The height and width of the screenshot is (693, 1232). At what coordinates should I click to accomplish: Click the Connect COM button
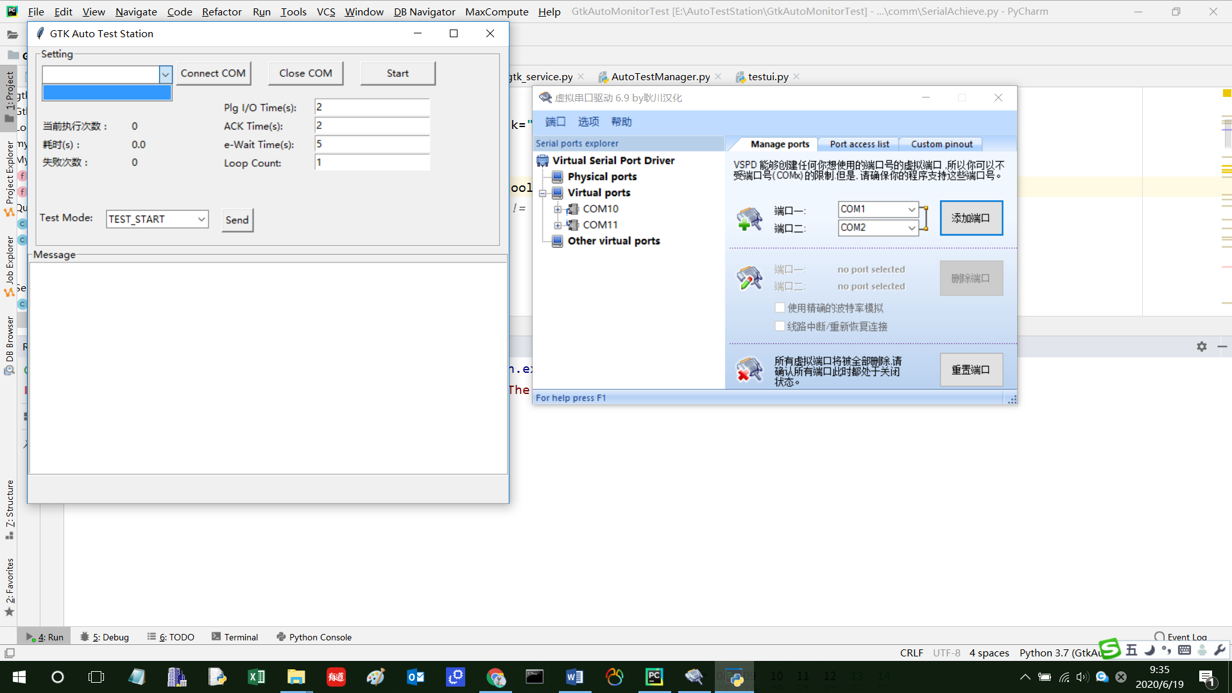click(213, 73)
